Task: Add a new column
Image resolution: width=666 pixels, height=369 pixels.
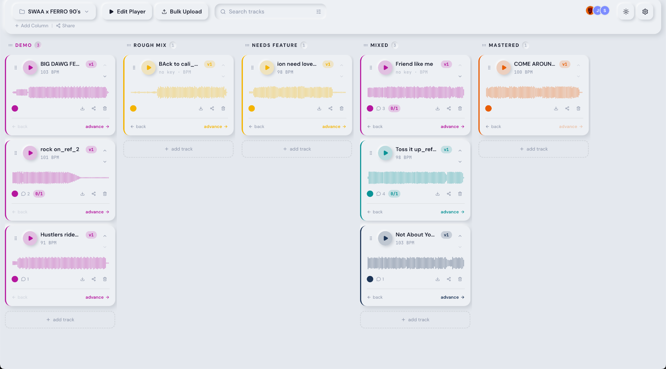Action: click(31, 26)
